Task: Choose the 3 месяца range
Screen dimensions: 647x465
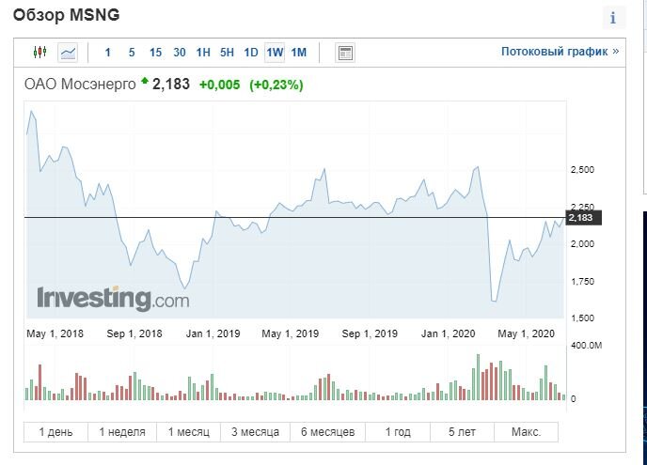Action: click(256, 432)
